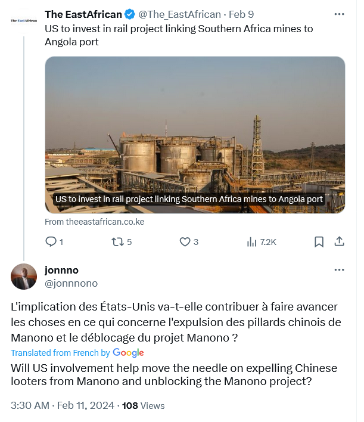
Task: Bookmark the EastAfrican tweet
Action: (319, 241)
